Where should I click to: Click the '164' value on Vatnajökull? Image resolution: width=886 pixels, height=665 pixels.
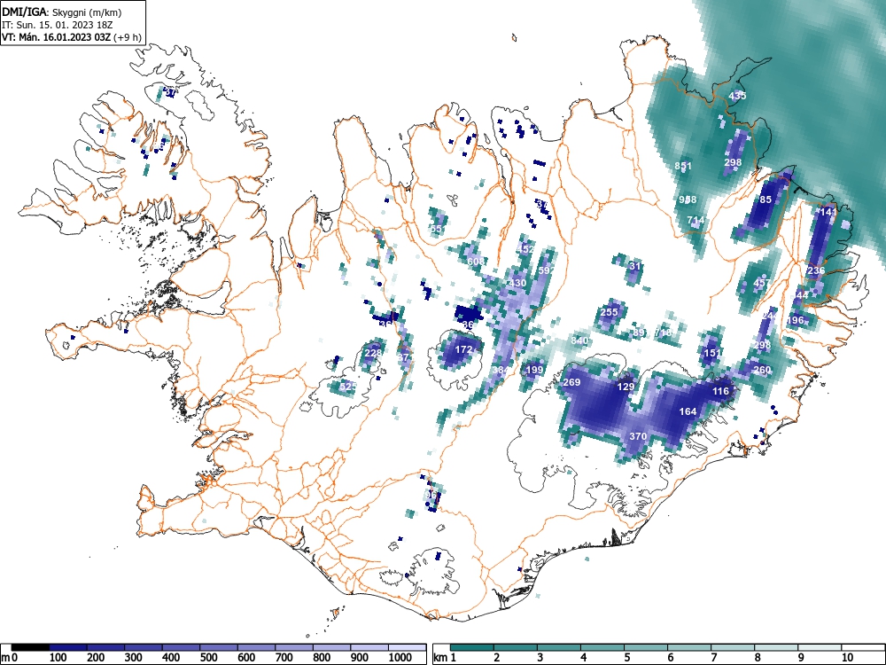688,411
